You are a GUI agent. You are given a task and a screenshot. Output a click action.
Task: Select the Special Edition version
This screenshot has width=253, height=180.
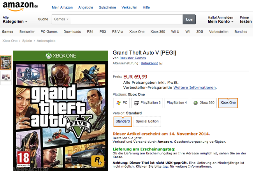[147, 121]
